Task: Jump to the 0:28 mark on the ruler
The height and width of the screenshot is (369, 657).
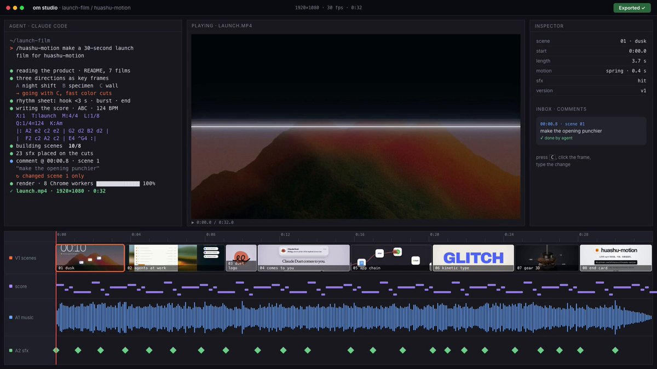Action: click(584, 235)
